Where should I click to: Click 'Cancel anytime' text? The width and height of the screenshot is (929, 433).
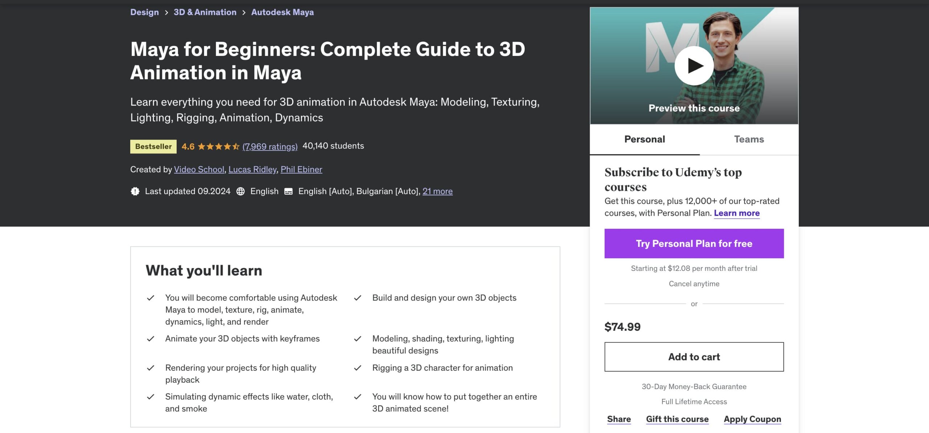[694, 284]
